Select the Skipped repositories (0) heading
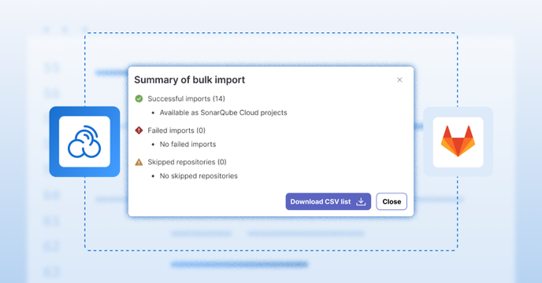The width and height of the screenshot is (542, 283). point(187,162)
